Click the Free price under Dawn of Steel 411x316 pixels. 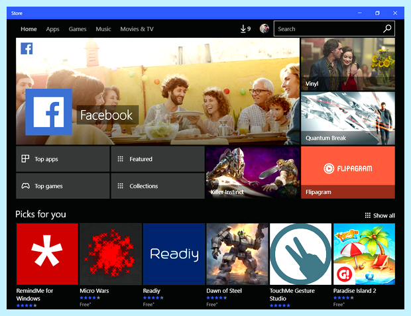tap(211, 305)
